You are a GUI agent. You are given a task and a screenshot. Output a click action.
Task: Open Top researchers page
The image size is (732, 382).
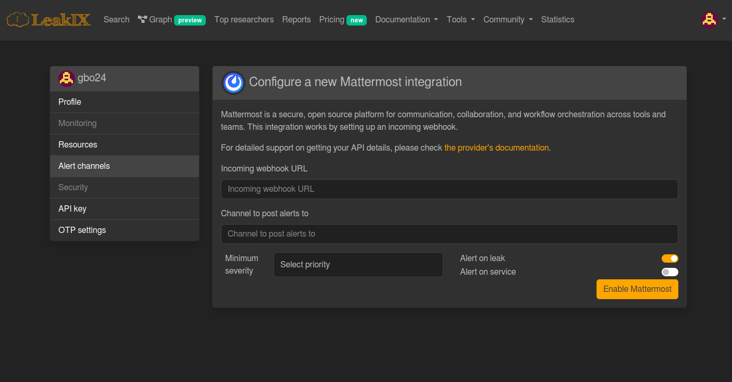(244, 19)
